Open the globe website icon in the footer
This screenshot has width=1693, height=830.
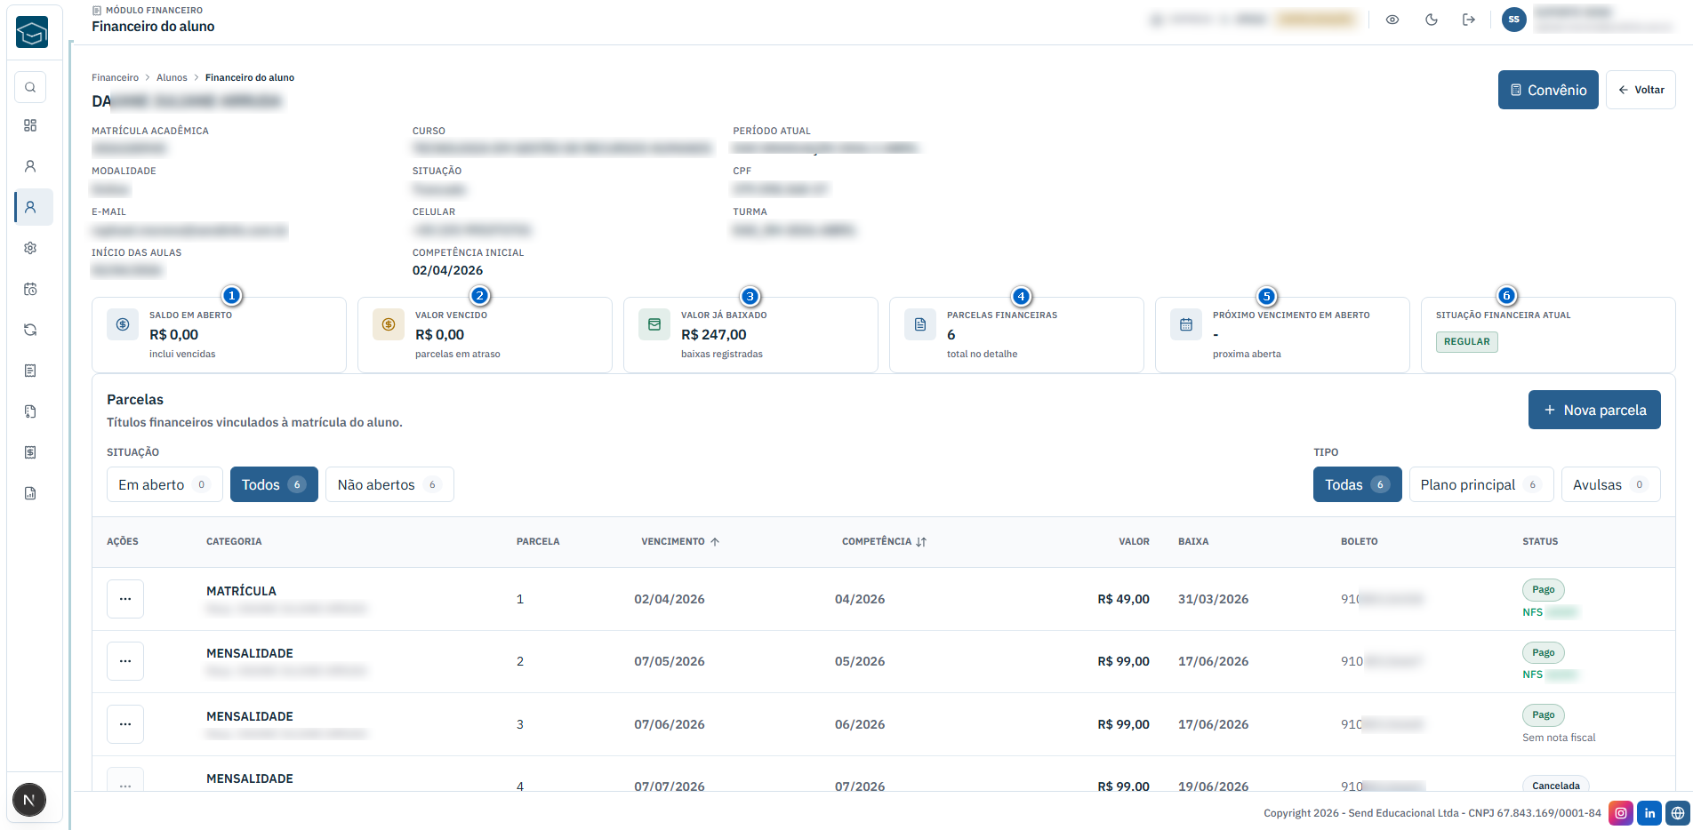pyautogui.click(x=1678, y=813)
